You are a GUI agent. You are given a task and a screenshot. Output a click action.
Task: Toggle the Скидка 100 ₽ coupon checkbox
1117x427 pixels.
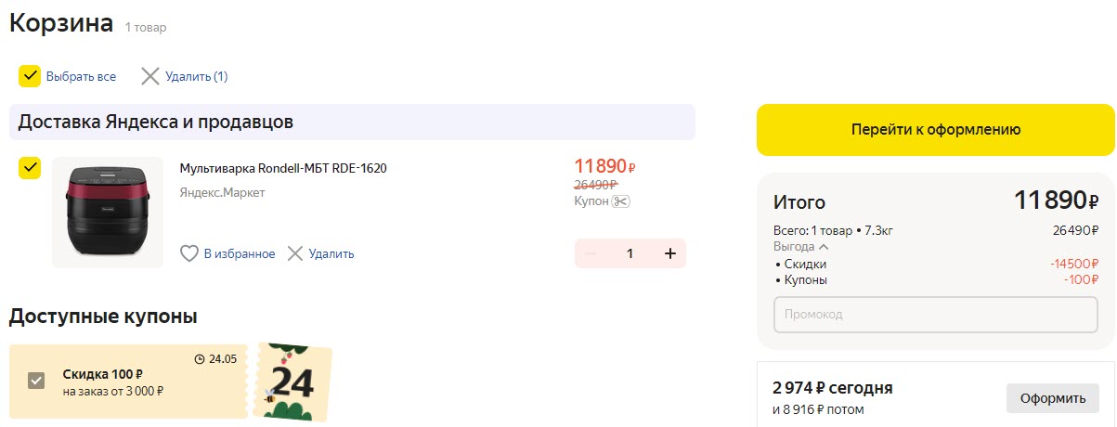36,381
